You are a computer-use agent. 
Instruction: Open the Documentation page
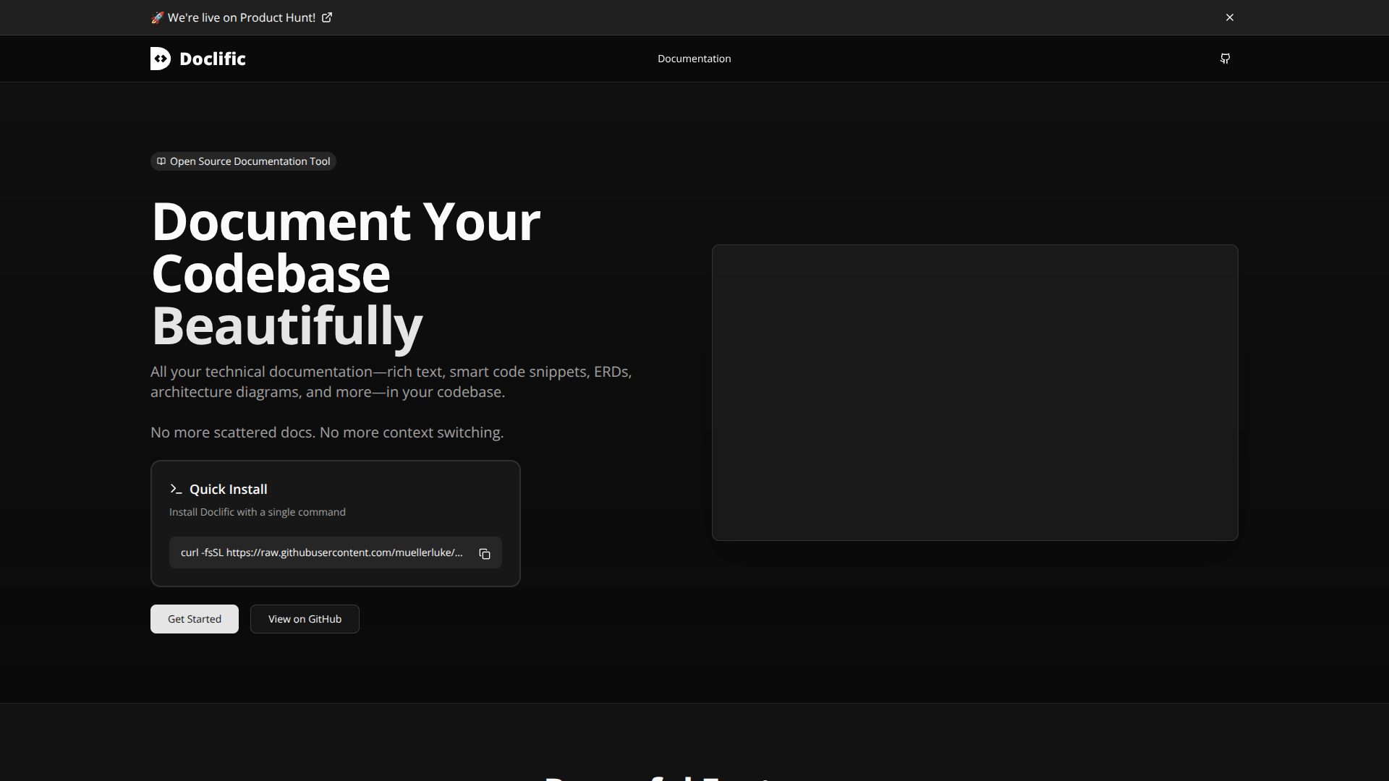(694, 59)
